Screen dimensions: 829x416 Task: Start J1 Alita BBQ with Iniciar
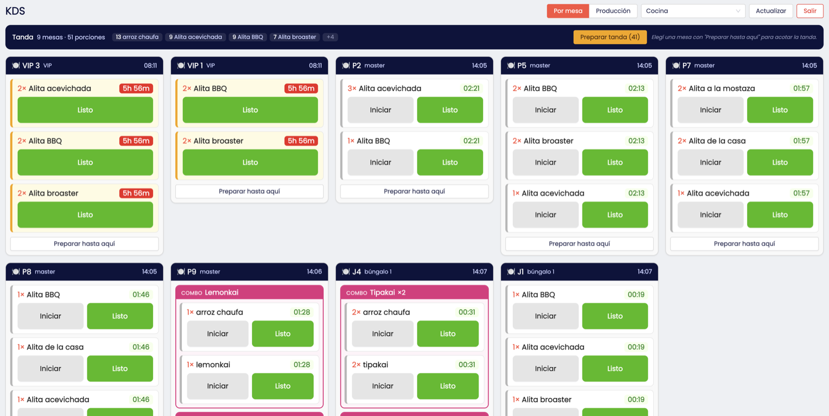pos(545,316)
